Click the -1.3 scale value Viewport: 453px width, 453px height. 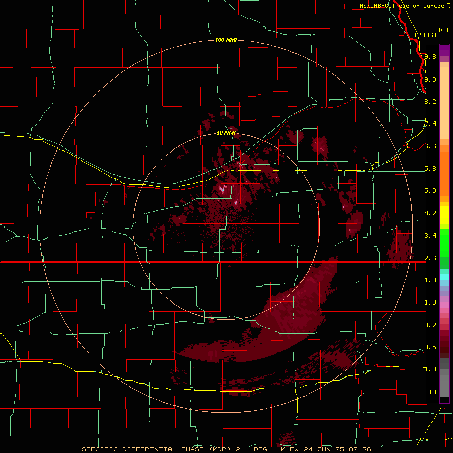coord(428,369)
